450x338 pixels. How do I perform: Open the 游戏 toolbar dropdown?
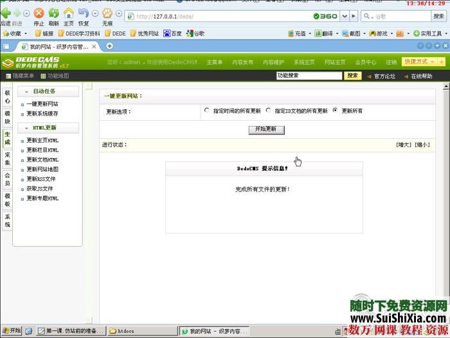[381, 33]
